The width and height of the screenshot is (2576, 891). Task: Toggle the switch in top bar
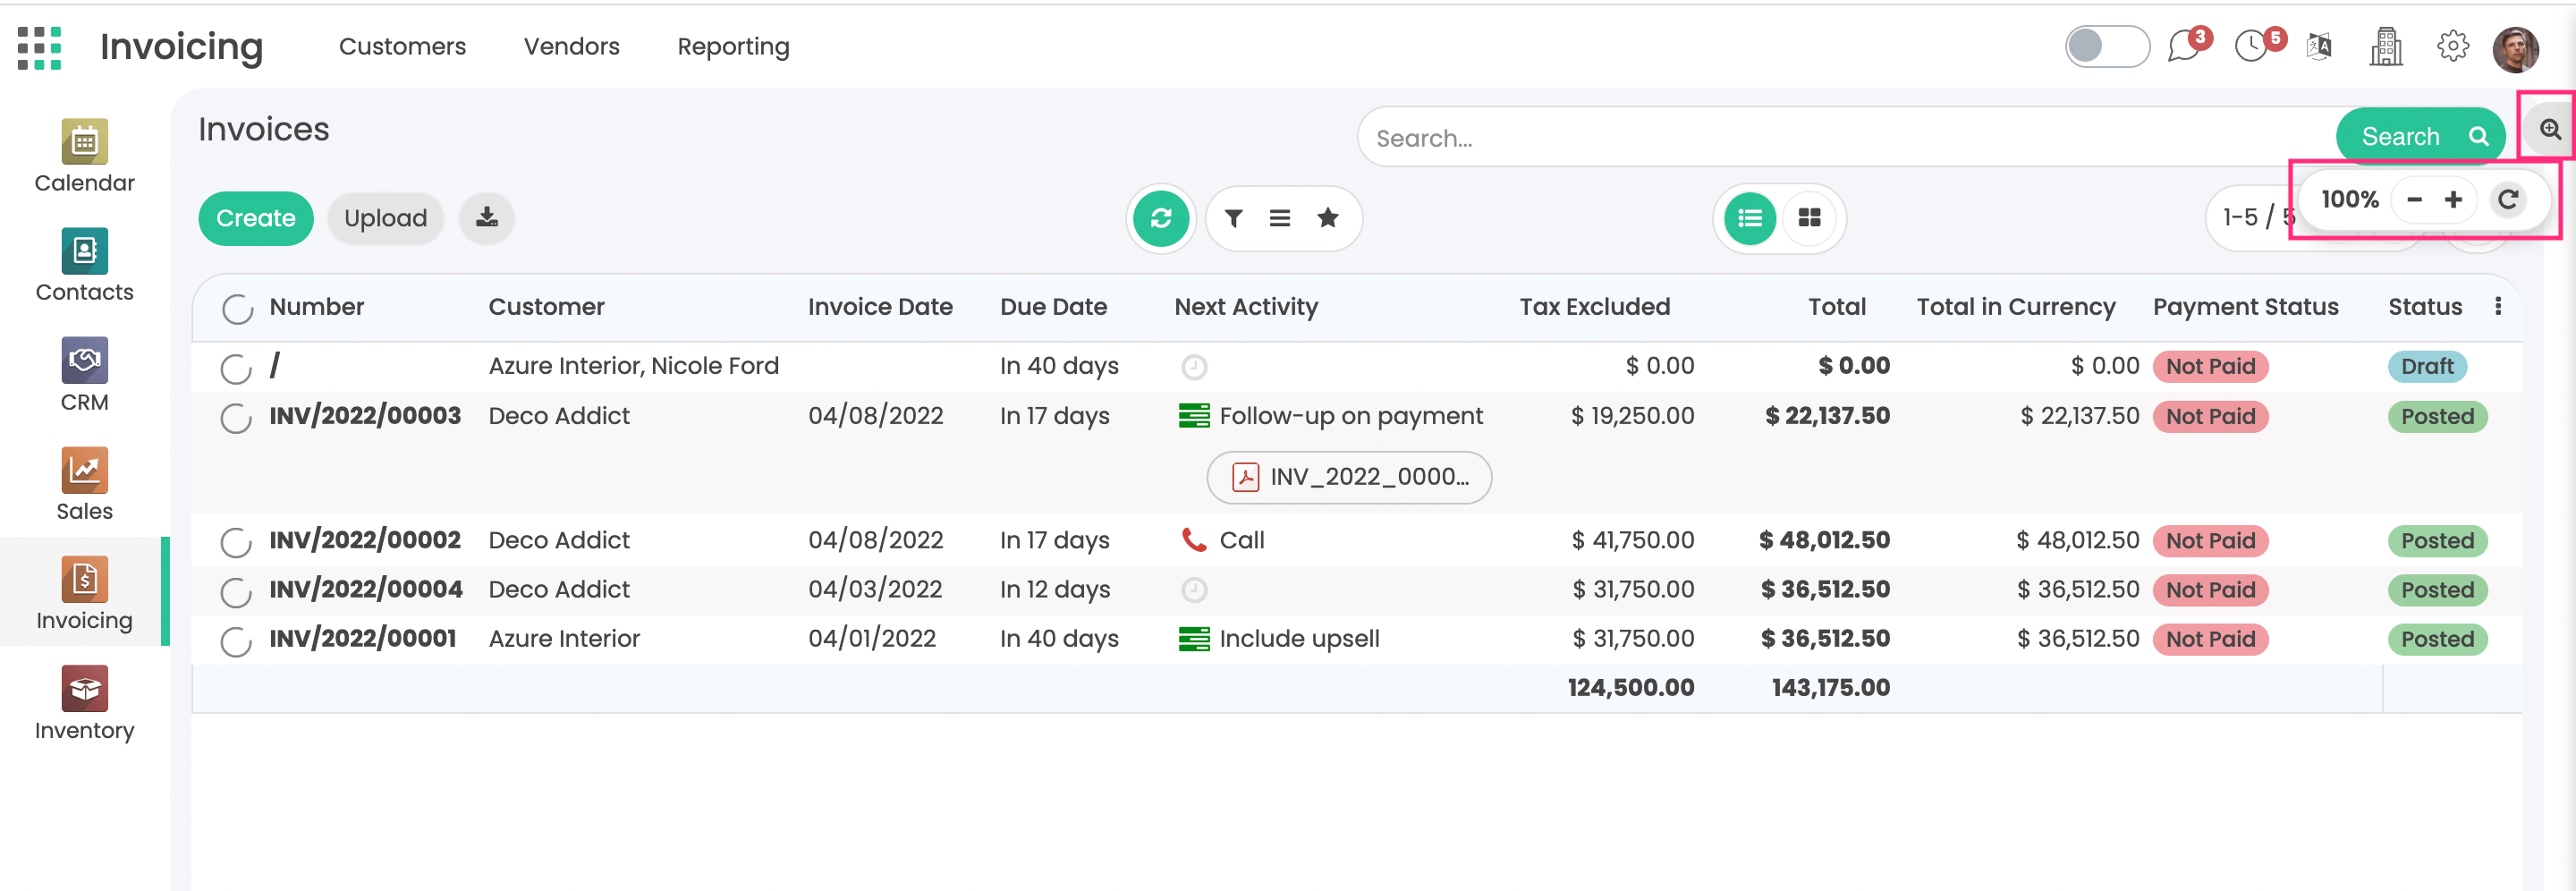coord(2106,47)
